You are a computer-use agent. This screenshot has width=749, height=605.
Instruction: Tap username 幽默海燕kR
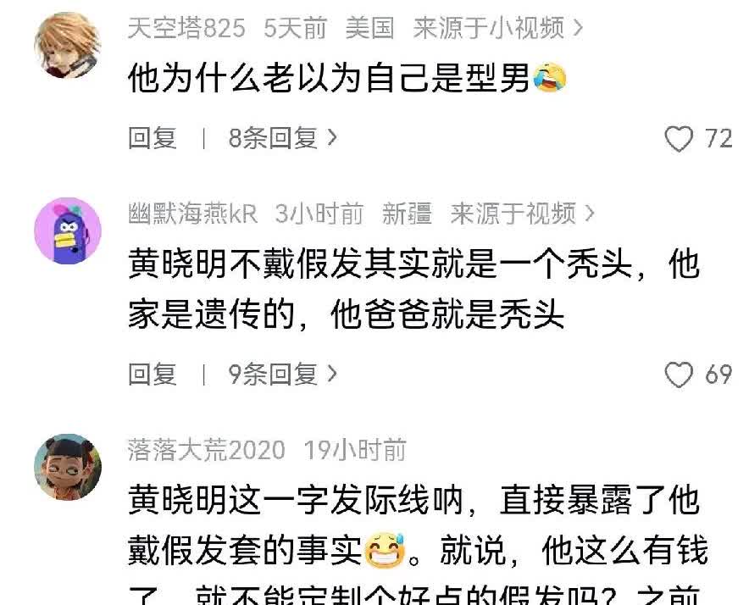click(193, 214)
